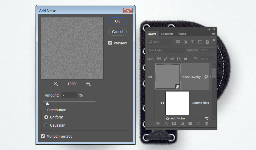Image resolution: width=256 pixels, height=150 pixels.
Task: Click the Amount slider handle
Action: [x=47, y=104]
